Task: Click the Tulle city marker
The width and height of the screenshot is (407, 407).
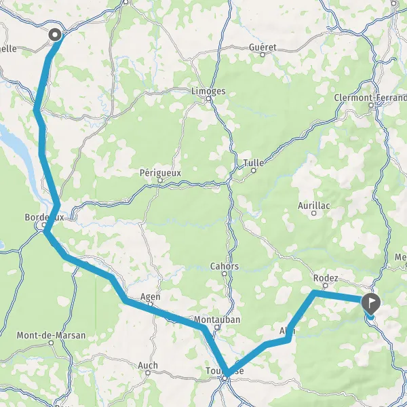Action: 254,170
